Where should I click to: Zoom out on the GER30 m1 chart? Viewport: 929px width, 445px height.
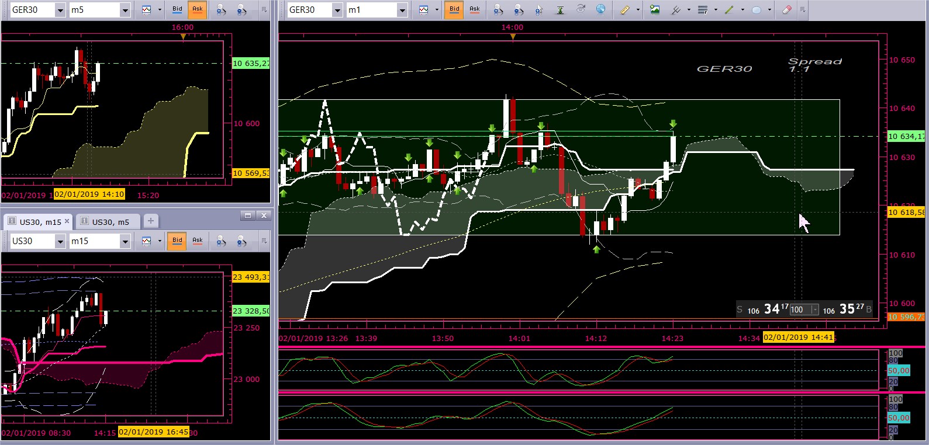click(x=518, y=10)
